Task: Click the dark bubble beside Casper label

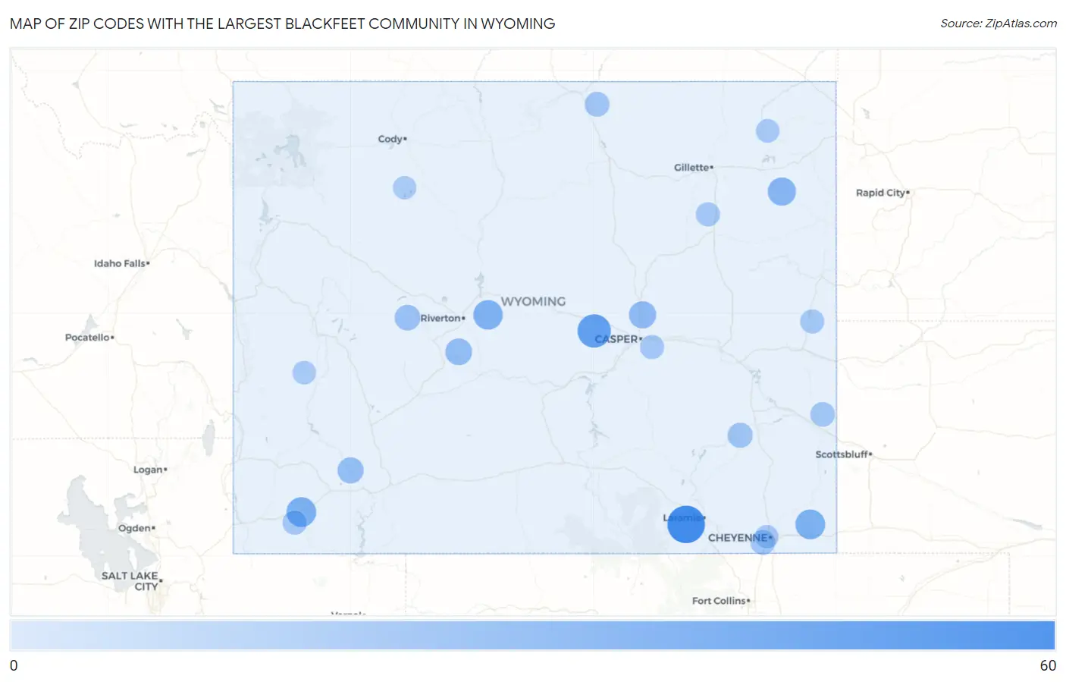Action: tap(594, 331)
